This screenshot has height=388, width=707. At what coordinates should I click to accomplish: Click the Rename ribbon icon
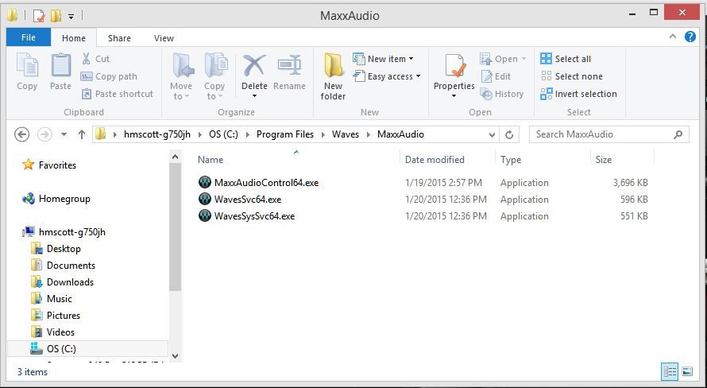pyautogui.click(x=289, y=66)
